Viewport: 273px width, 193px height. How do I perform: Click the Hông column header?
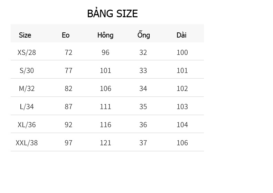click(105, 35)
